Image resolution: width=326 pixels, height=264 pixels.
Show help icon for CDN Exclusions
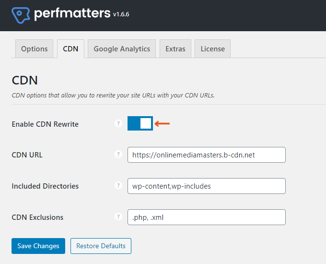(x=118, y=216)
